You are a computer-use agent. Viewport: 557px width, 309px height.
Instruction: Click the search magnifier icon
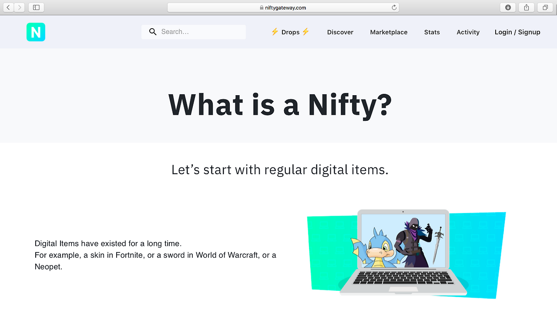(x=153, y=32)
